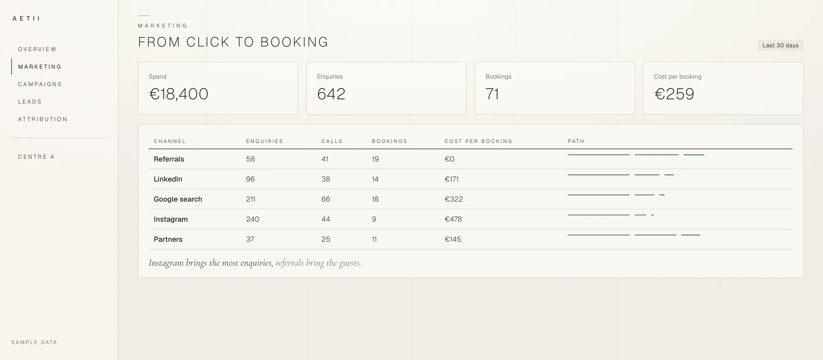Click the €322 cost per booking cell
Viewport: 823px width, 360px height.
pos(454,199)
